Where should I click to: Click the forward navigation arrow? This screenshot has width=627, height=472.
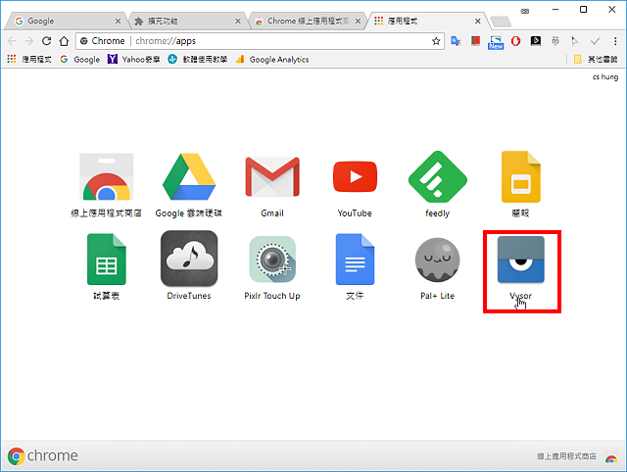click(28, 41)
